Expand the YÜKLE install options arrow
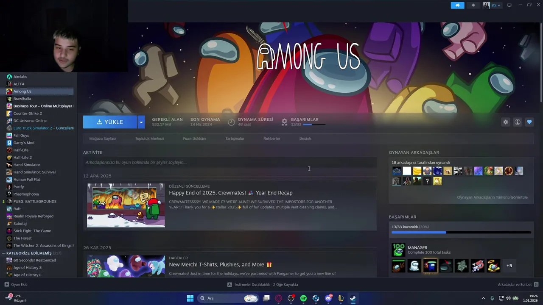 141,122
